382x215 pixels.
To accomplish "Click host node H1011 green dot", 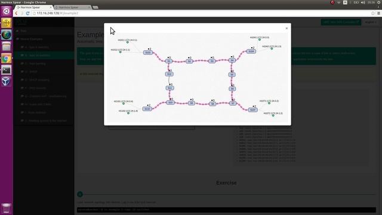I will click(x=127, y=42).
